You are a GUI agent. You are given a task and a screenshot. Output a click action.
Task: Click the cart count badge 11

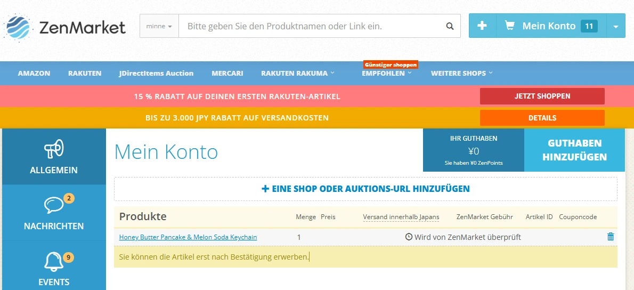pos(589,26)
